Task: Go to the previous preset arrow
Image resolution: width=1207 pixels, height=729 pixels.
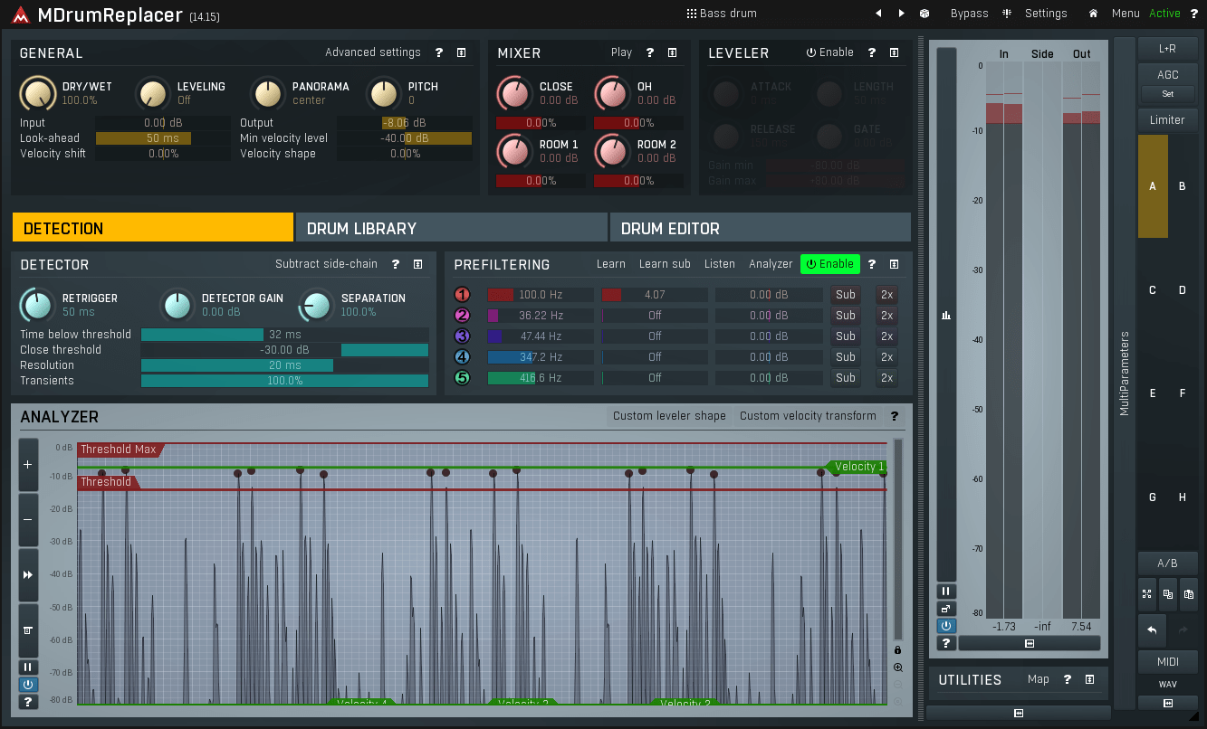Action: tap(877, 14)
